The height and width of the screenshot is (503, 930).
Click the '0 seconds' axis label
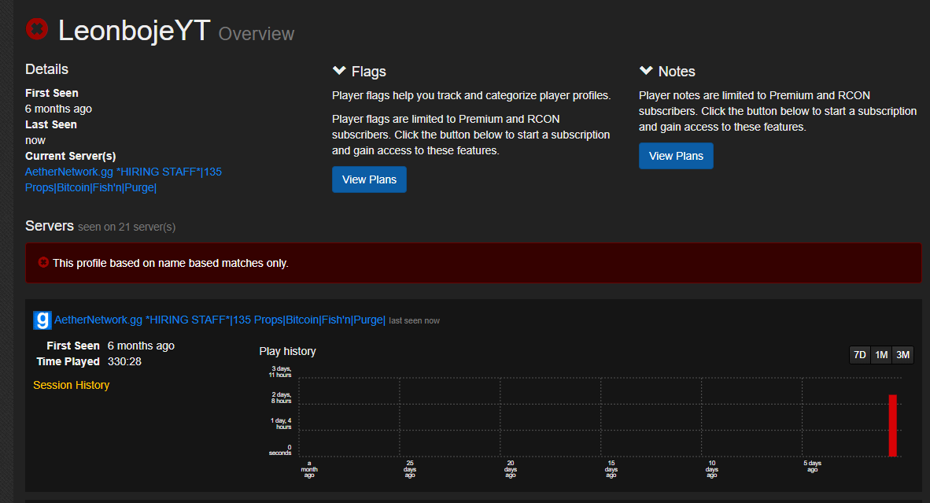coord(280,450)
